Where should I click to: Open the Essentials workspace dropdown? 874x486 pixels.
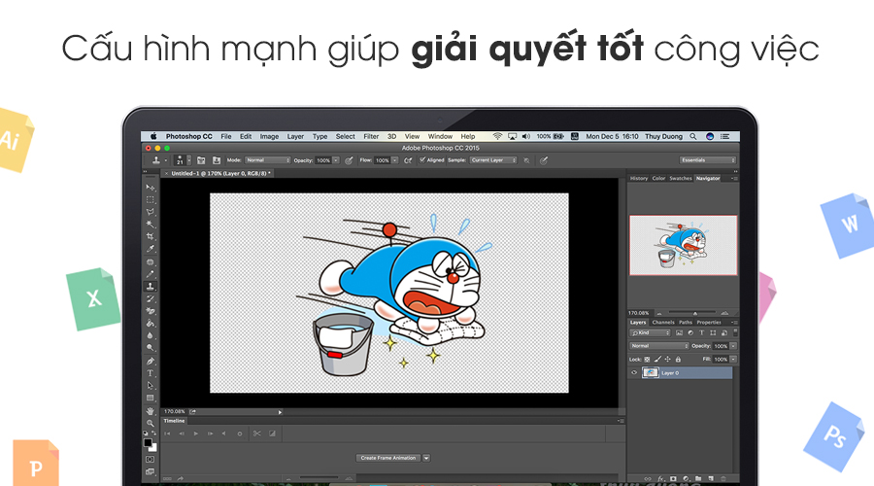point(707,159)
